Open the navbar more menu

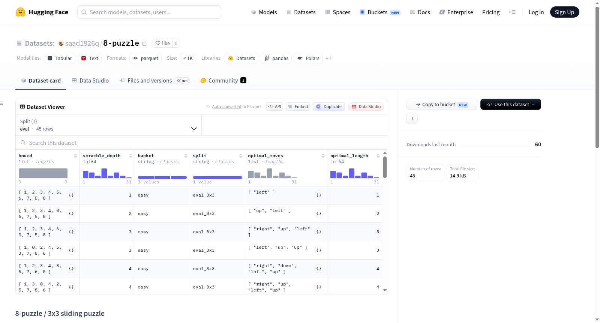pos(512,12)
